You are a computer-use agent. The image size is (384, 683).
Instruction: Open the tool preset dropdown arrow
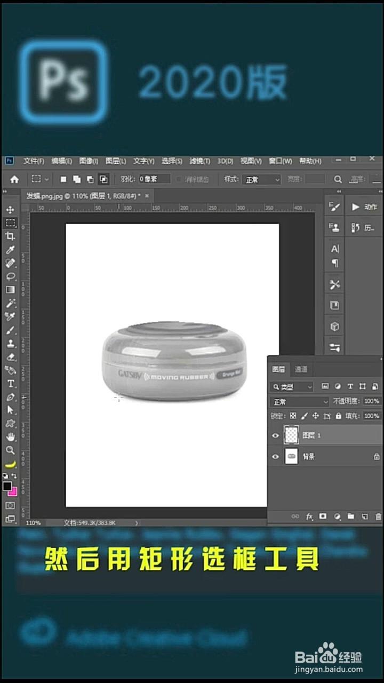point(47,179)
